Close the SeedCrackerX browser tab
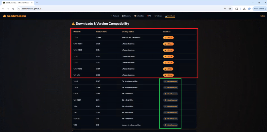The width and height of the screenshot is (267, 132). [x=32, y=3]
